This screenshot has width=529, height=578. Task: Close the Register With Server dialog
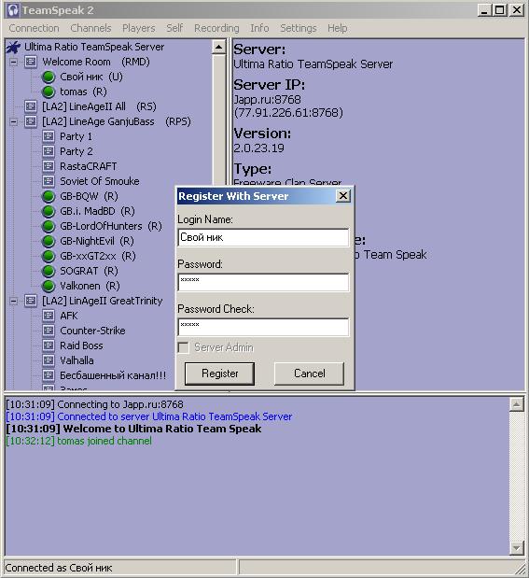tap(343, 196)
